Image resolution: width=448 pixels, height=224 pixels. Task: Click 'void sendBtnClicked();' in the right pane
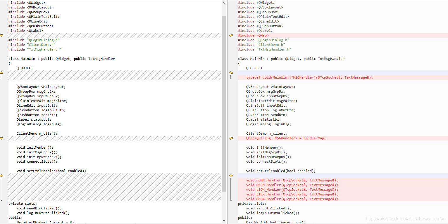[269, 208]
